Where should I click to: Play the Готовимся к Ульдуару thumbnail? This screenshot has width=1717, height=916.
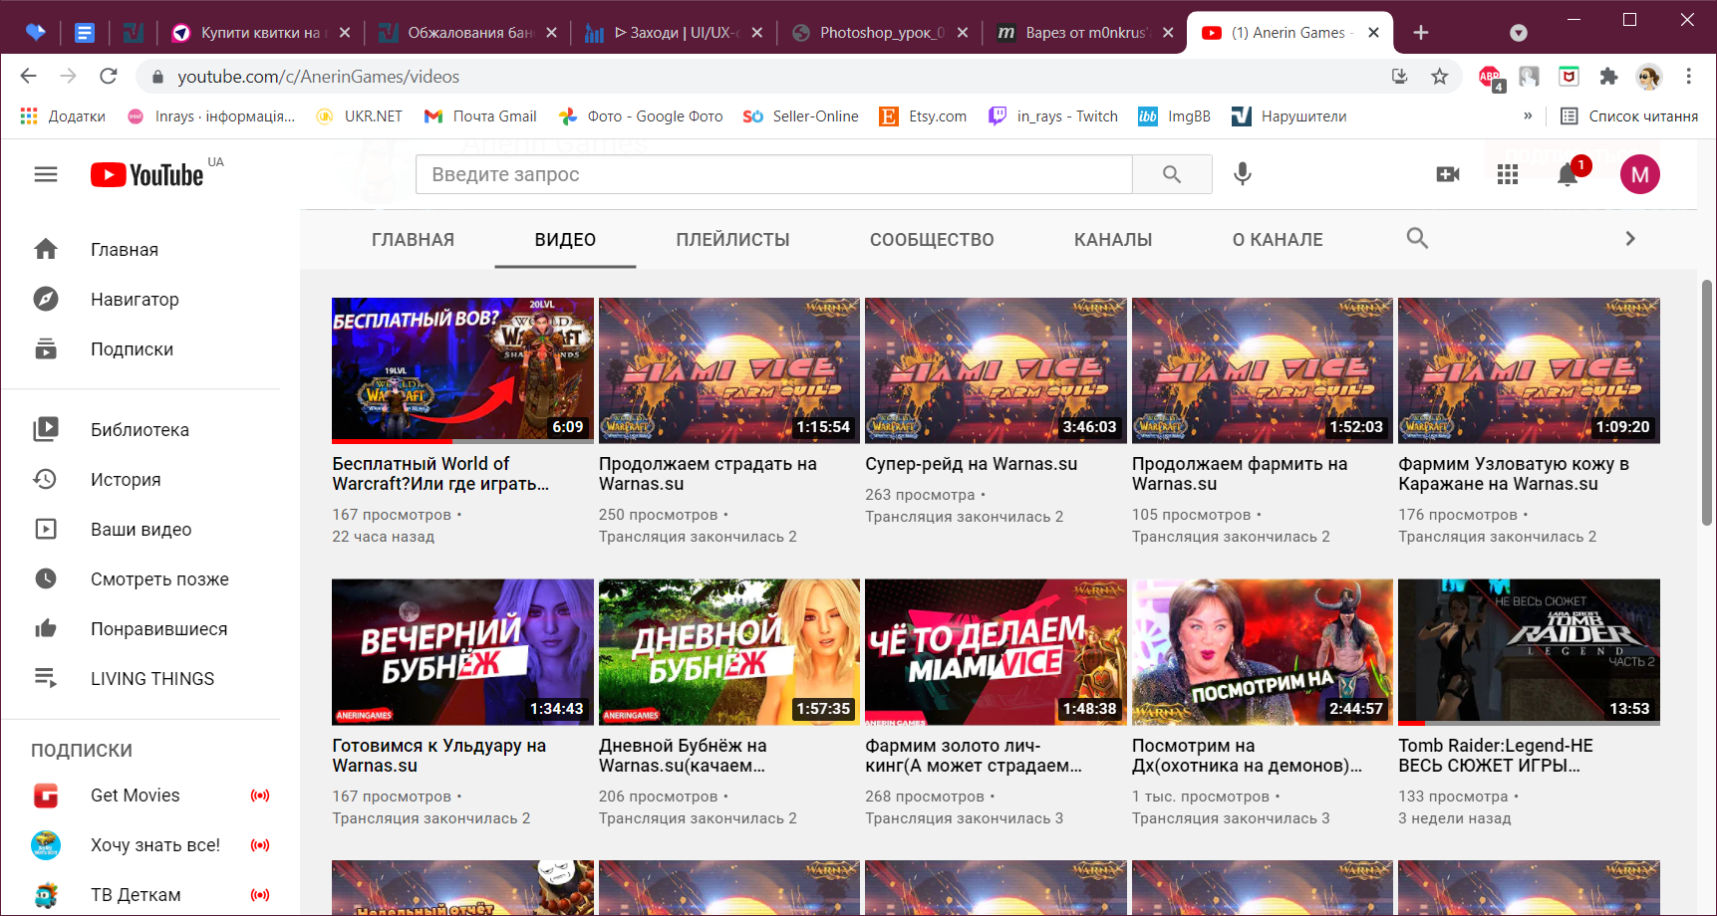(462, 652)
